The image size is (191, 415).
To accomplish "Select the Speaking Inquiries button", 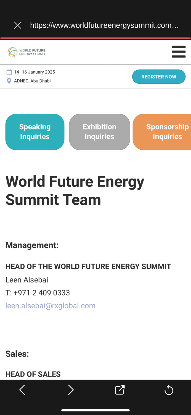I will (35, 132).
